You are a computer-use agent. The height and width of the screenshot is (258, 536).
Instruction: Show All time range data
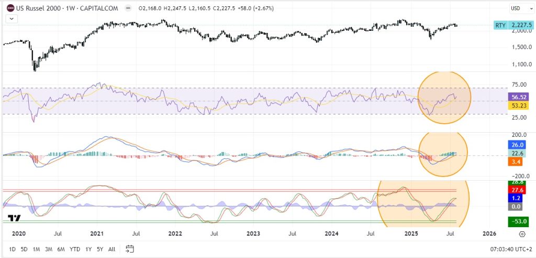(111, 249)
